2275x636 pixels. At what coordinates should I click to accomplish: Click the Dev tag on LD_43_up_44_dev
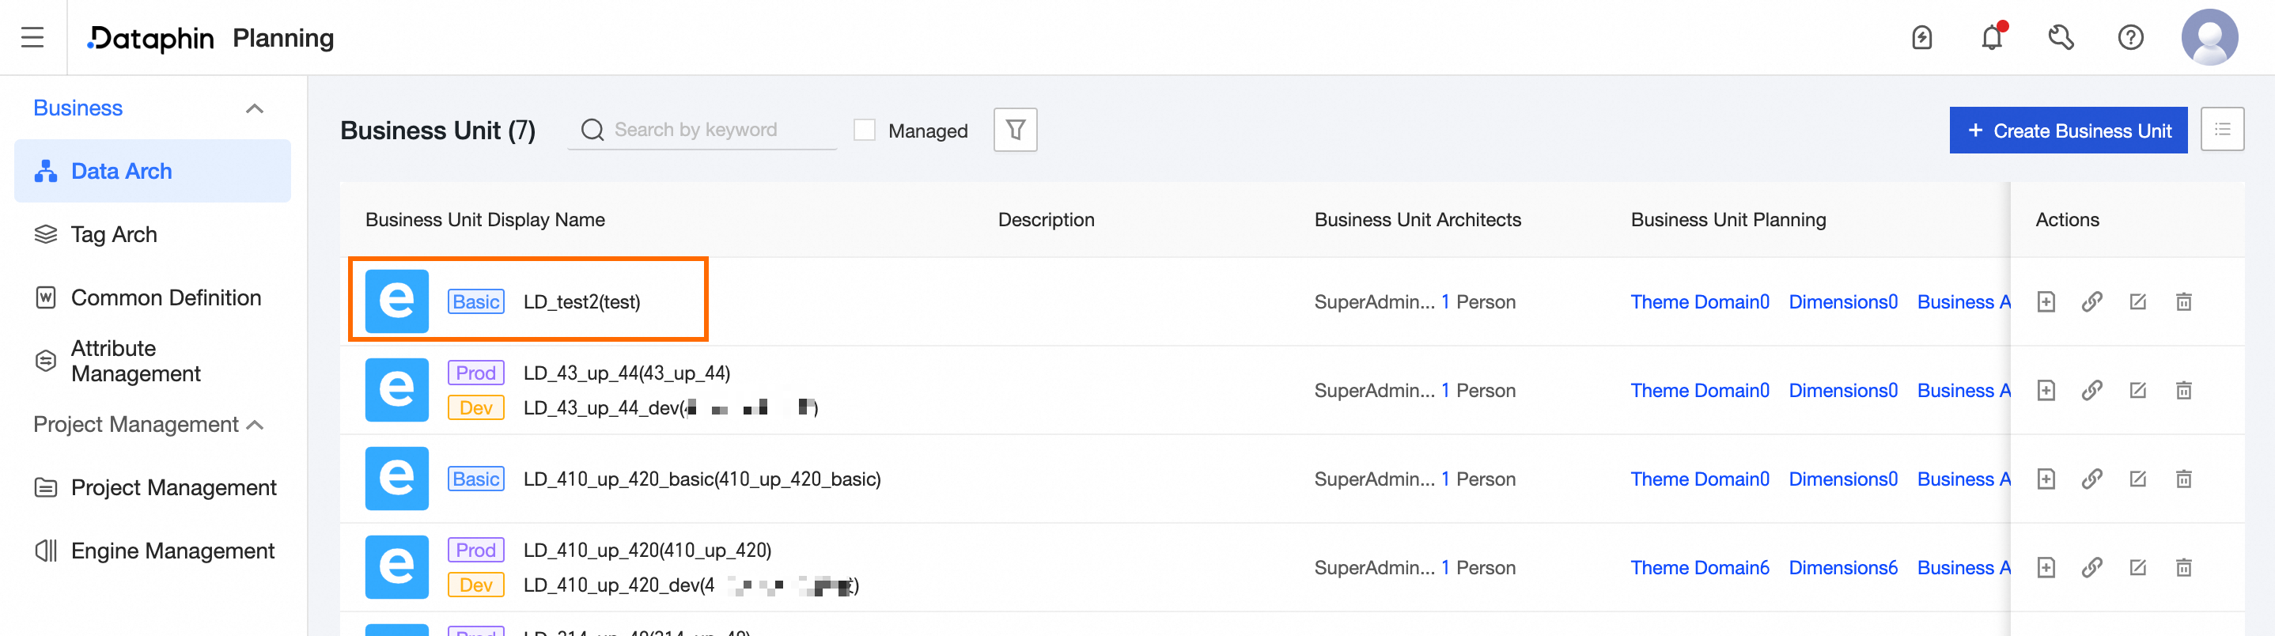pyautogui.click(x=476, y=407)
